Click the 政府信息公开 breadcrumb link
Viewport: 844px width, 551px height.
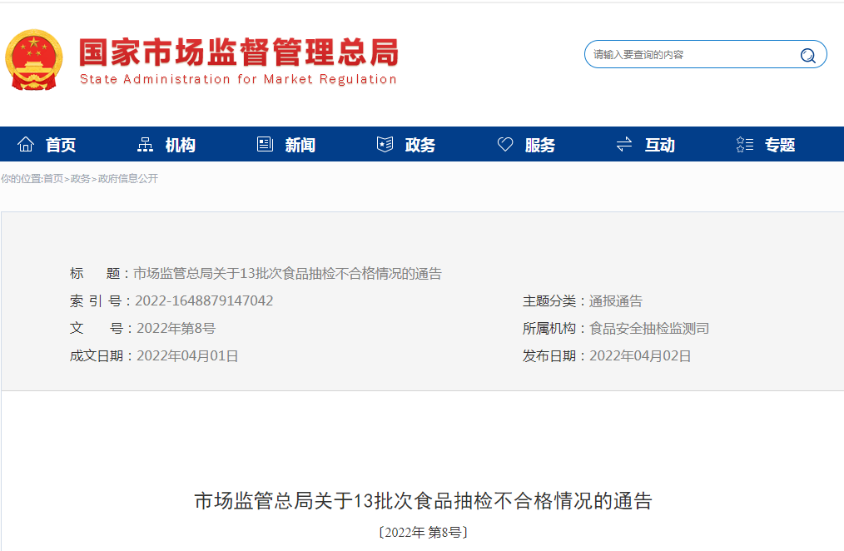(128, 179)
